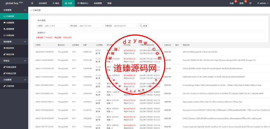The image size is (270, 129).
Task: Click the cart icon beside 商品列表
Action: pos(4,48)
